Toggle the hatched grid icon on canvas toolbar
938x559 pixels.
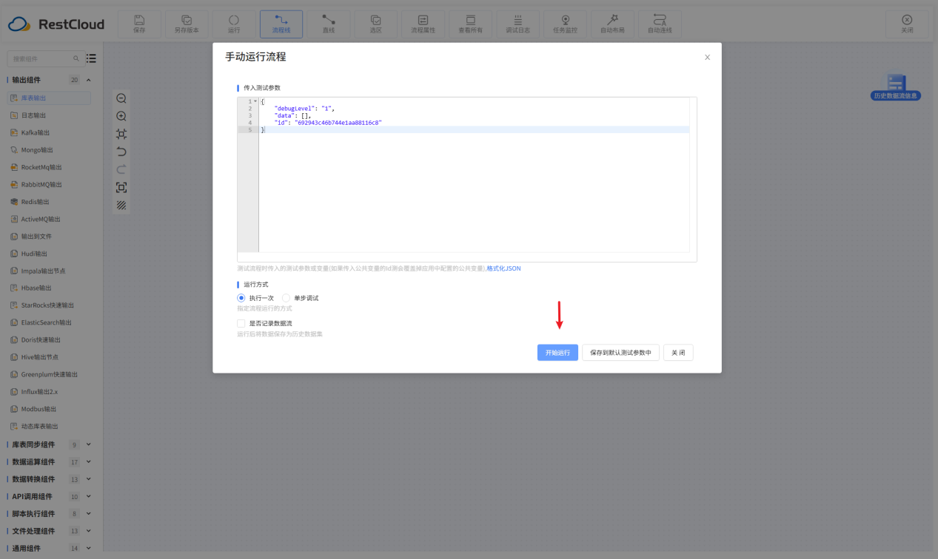click(x=121, y=206)
